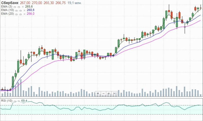This screenshot has width=203, height=121.
Task: Select the EMA (10) indicator label
Action: (7, 10)
